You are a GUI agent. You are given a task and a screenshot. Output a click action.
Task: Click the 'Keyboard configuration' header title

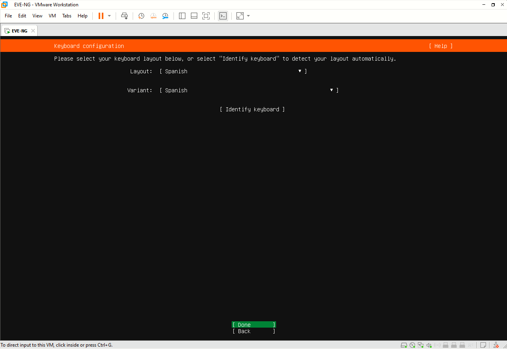(x=89, y=46)
